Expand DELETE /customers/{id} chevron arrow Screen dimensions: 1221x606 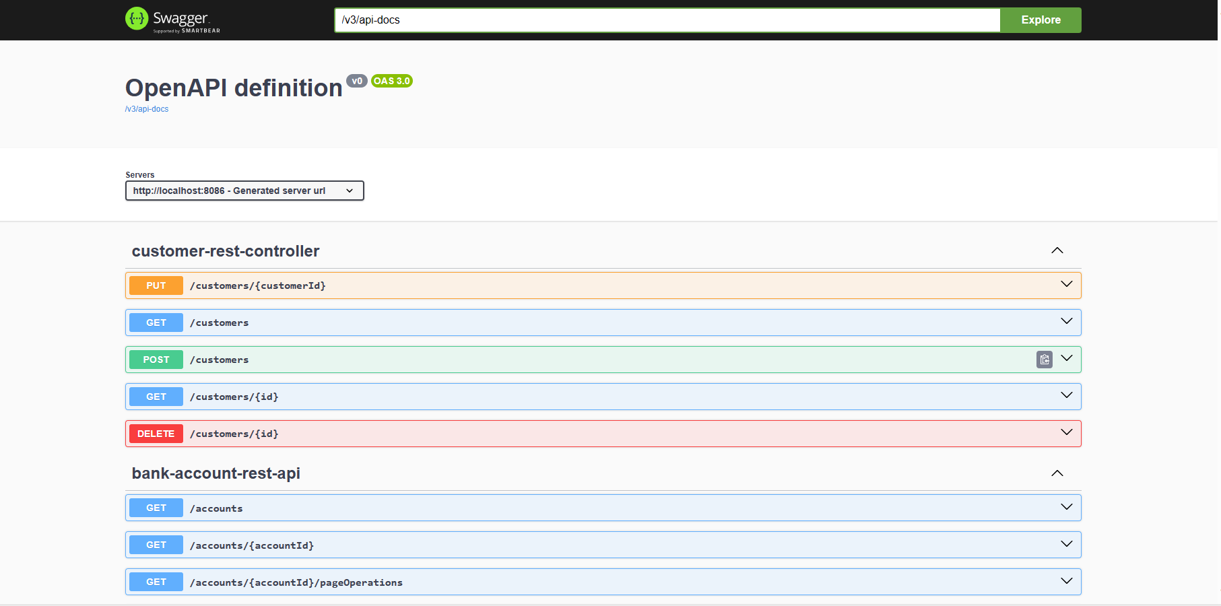(1067, 432)
